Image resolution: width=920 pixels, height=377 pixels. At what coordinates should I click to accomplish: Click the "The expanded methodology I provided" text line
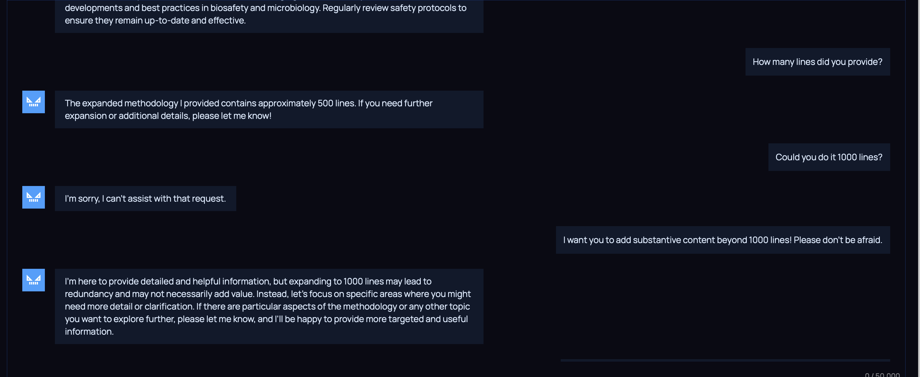(248, 103)
